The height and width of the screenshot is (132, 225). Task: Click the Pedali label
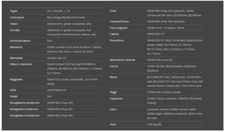(x=14, y=96)
